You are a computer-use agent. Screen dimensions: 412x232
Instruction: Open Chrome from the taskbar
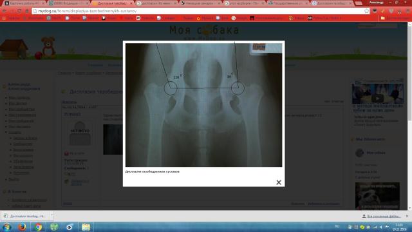click(38, 227)
